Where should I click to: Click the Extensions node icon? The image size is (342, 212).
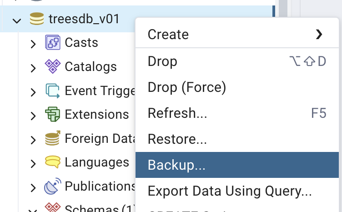click(53, 115)
